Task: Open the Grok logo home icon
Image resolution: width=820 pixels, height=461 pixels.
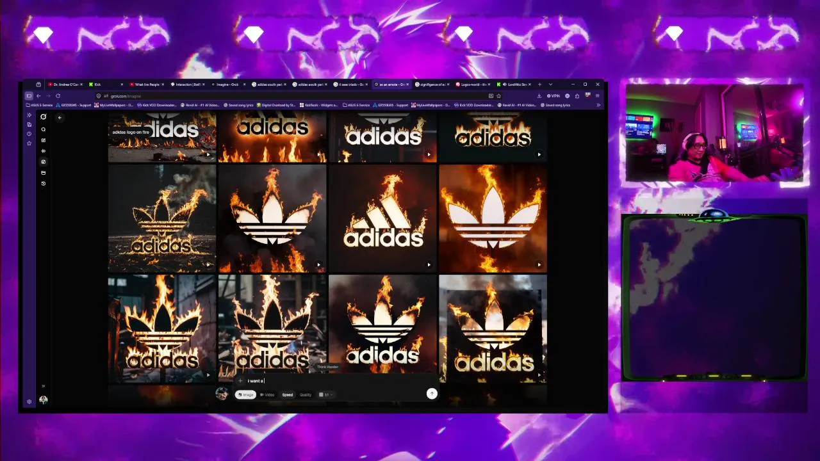Action: point(44,117)
